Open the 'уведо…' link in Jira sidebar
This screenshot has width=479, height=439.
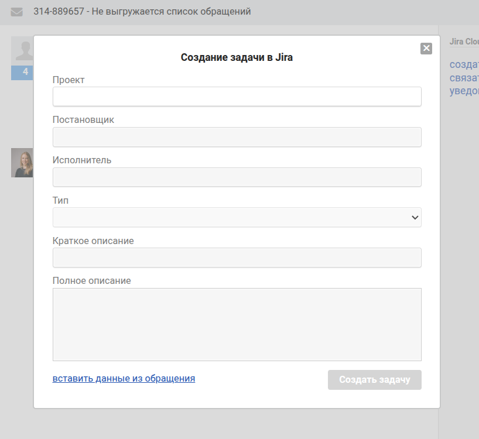(464, 91)
